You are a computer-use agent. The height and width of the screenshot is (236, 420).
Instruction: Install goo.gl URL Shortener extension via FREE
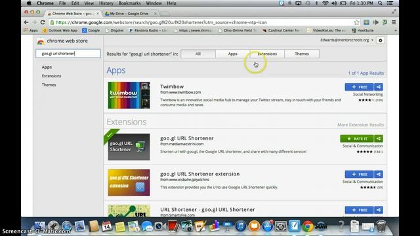(x=359, y=174)
